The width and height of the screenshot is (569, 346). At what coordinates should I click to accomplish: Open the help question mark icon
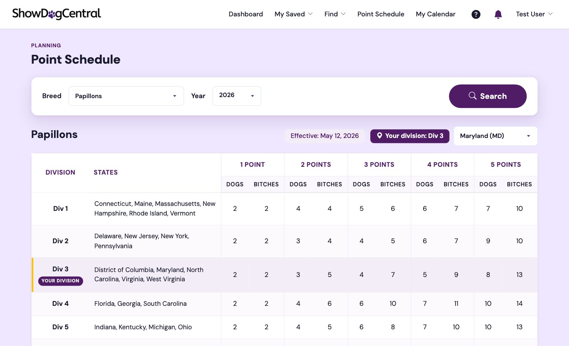[x=476, y=14]
